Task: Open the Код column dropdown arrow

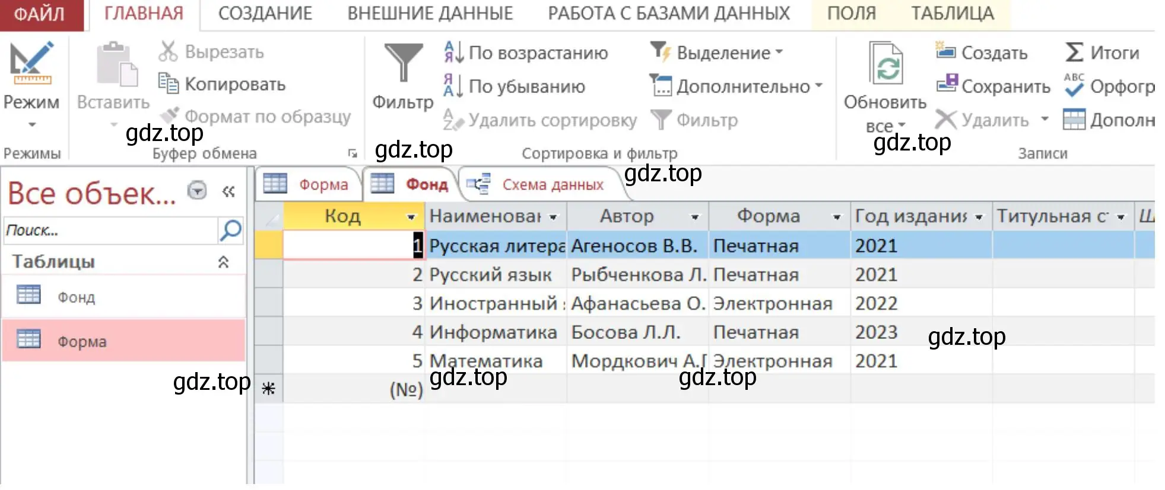Action: pyautogui.click(x=411, y=217)
